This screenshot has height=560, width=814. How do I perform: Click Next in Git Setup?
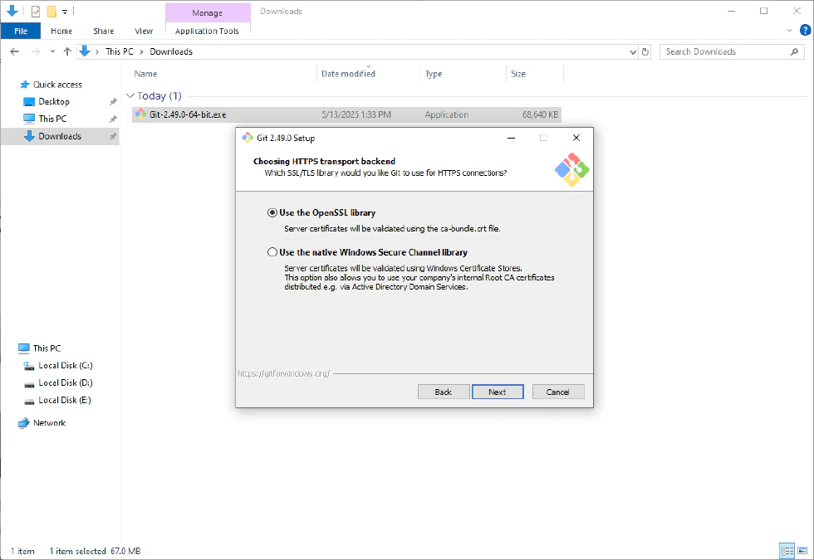[x=497, y=392]
